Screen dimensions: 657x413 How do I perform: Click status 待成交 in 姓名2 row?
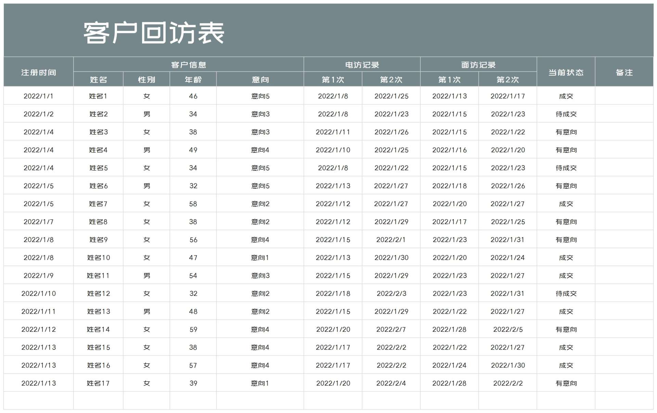pos(566,114)
